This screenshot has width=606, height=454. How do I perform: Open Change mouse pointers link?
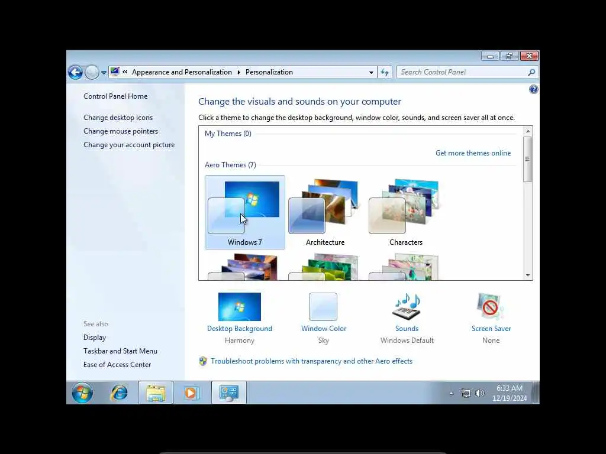[121, 131]
